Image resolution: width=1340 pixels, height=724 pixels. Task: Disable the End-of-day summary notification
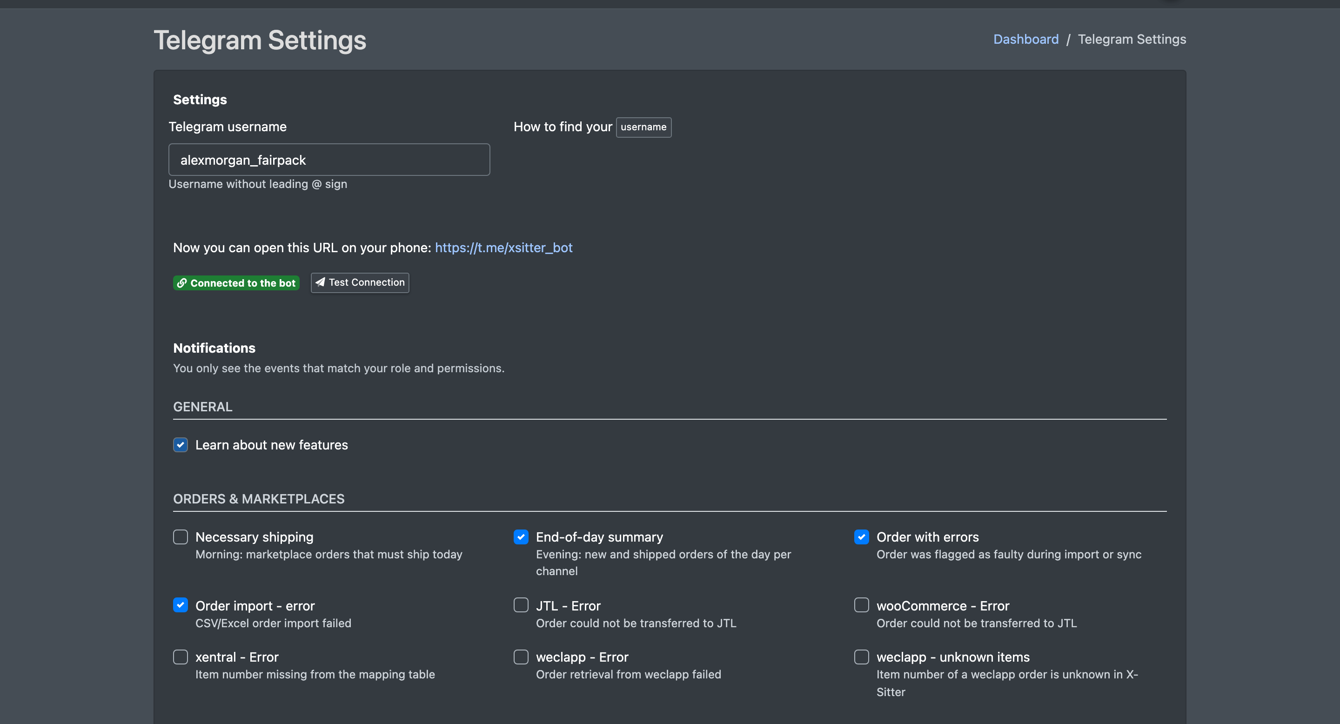[x=521, y=537]
